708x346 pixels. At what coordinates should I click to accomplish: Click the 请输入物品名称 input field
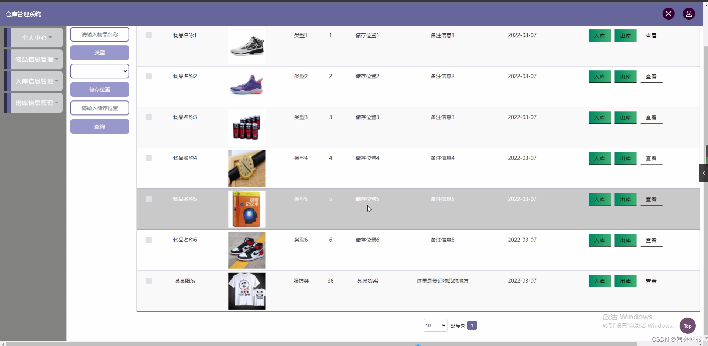coord(100,34)
